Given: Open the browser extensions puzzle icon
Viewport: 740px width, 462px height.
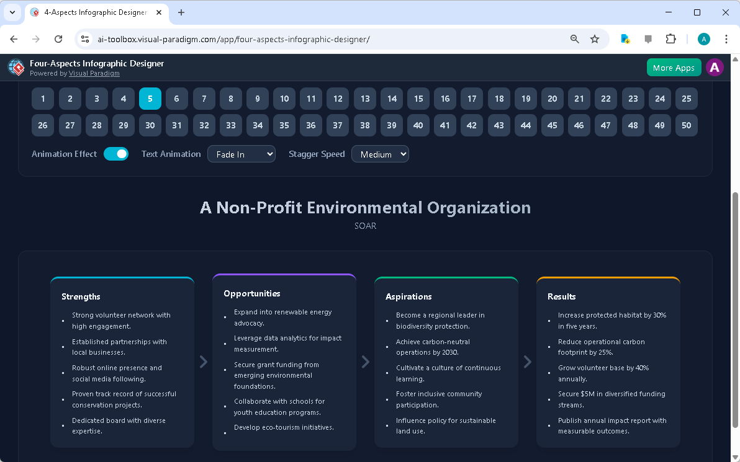Looking at the screenshot, I should pyautogui.click(x=670, y=38).
